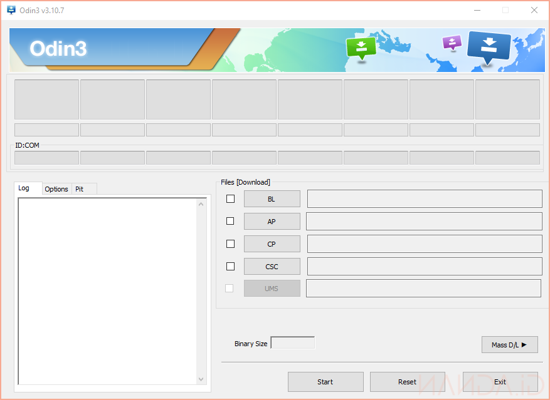Tick the AP file checkbox
Image resolution: width=550 pixels, height=400 pixels.
pyautogui.click(x=230, y=222)
